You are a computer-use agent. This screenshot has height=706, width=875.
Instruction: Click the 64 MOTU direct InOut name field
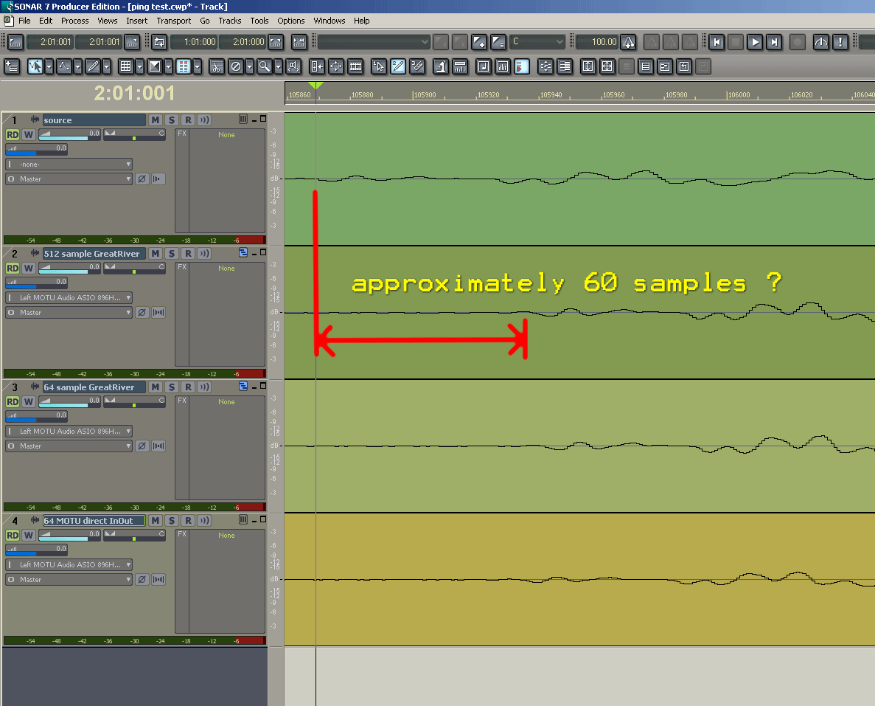click(94, 521)
